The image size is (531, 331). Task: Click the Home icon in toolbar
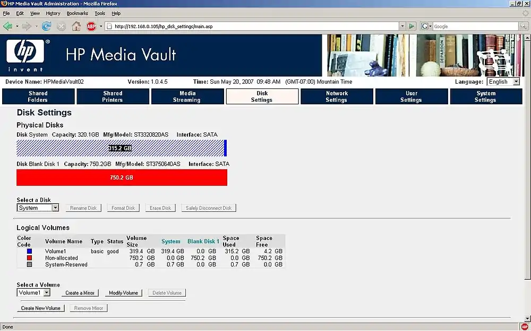coord(76,26)
